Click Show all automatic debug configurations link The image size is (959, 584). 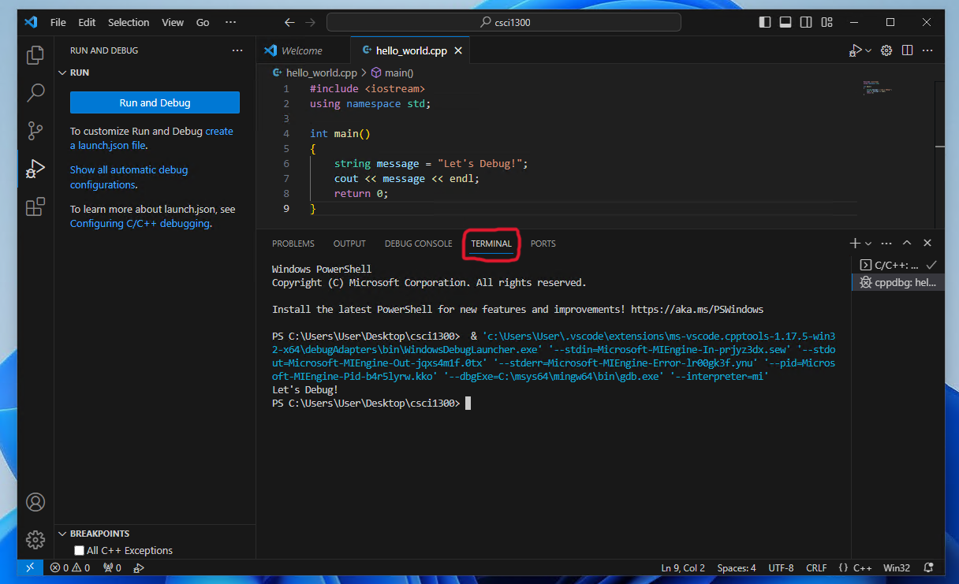pos(129,177)
